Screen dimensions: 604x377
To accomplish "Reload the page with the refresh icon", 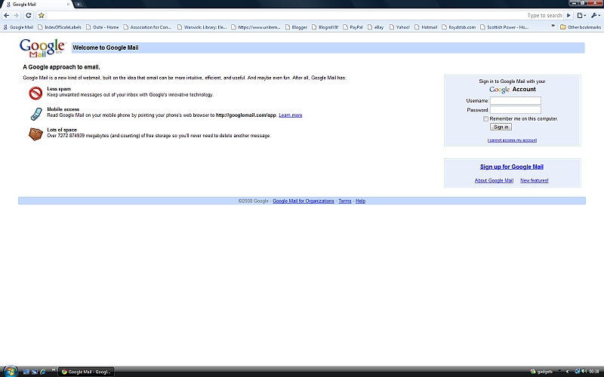I will click(29, 15).
